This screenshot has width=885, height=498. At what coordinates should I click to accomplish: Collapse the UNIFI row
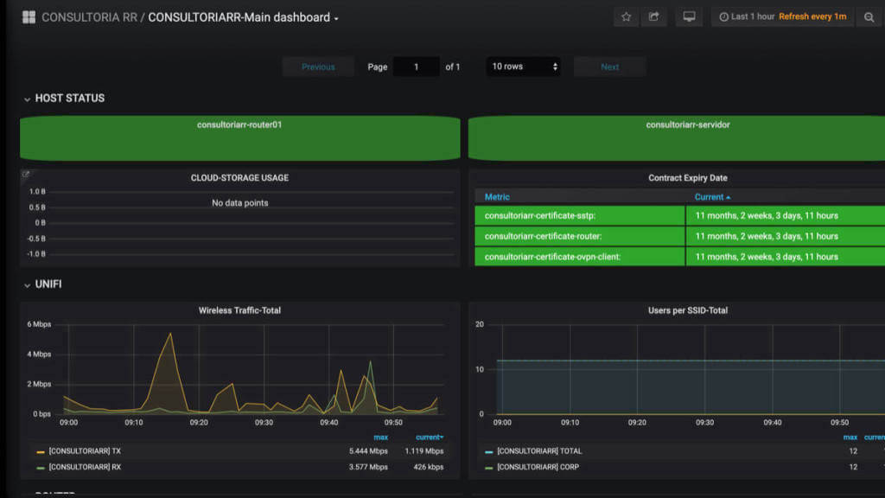(43, 284)
